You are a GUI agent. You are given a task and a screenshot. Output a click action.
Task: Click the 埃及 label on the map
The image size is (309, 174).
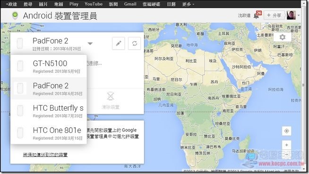tap(213, 61)
